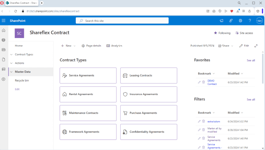The image size is (265, 150).
Task: Click the Search this site box
Action: coord(122,21)
